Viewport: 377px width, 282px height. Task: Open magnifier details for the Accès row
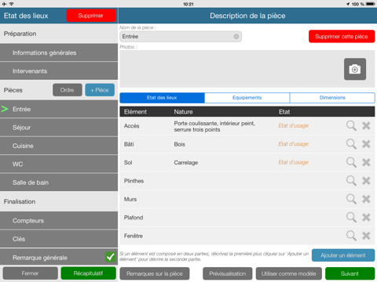click(351, 126)
